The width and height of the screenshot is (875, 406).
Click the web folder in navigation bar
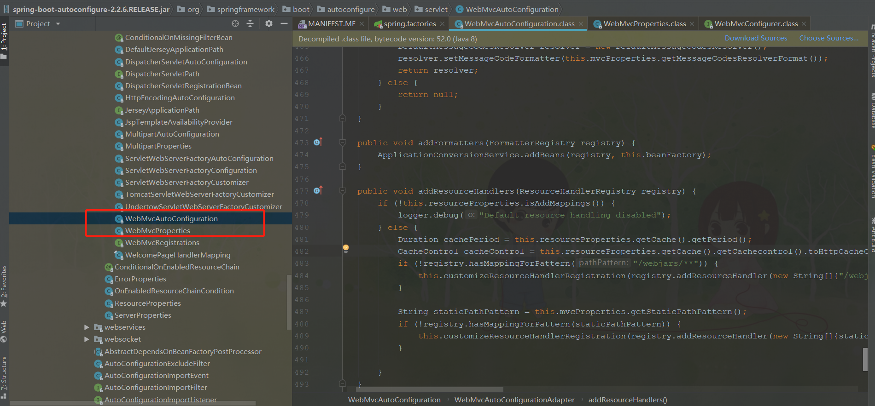point(395,9)
